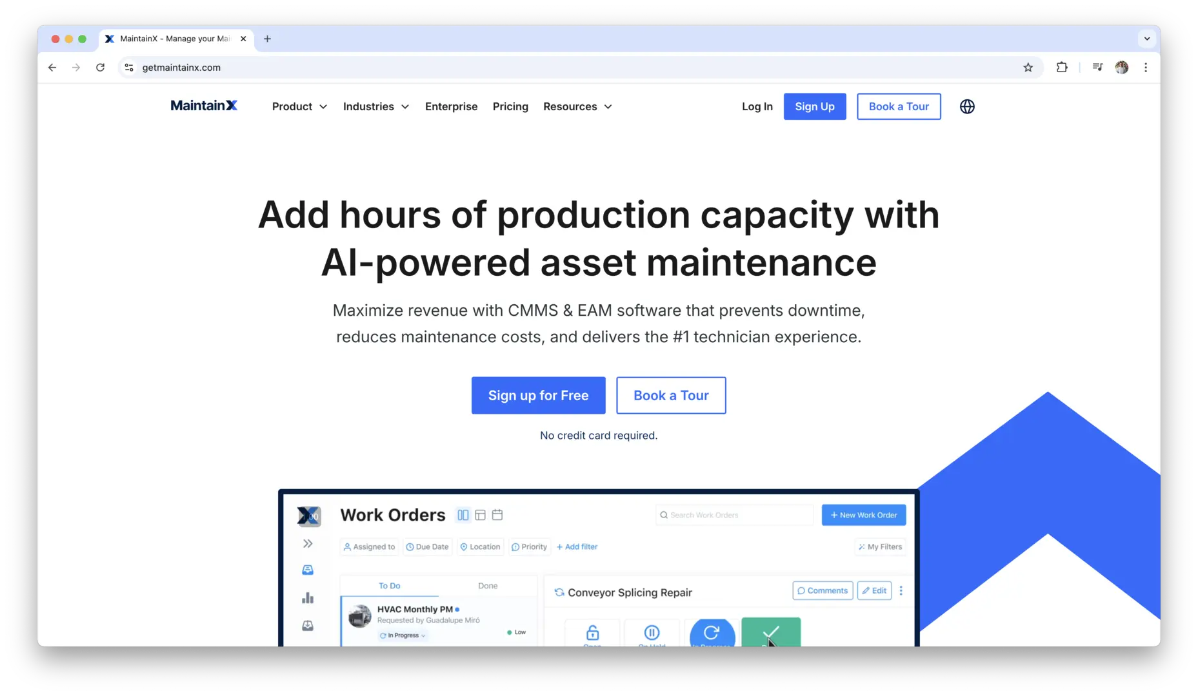Image resolution: width=1198 pixels, height=696 pixels.
Task: Open the Chrome three-dot menu
Action: pyautogui.click(x=1146, y=67)
